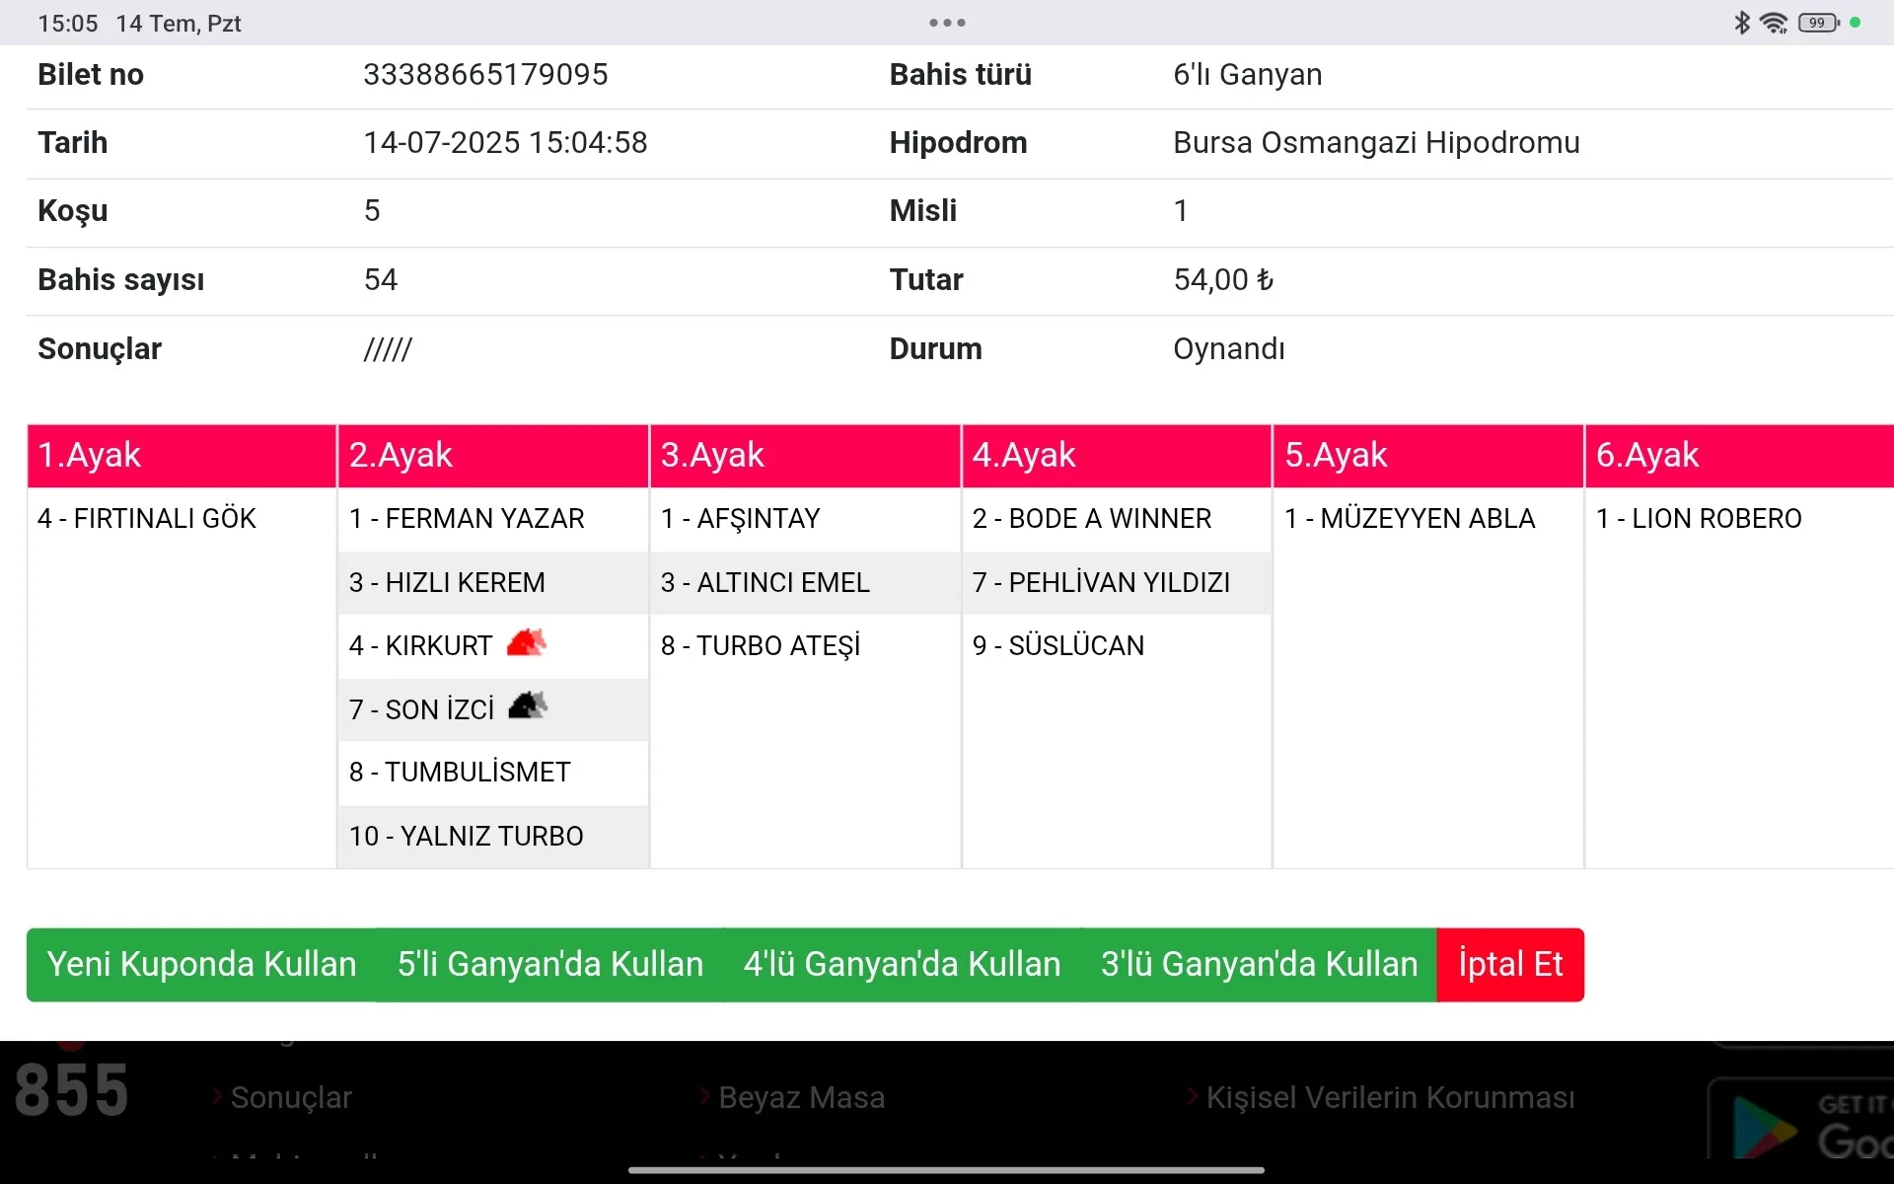Open the Sonuçlar footer link
This screenshot has width=1894, height=1184.
pos(291,1097)
